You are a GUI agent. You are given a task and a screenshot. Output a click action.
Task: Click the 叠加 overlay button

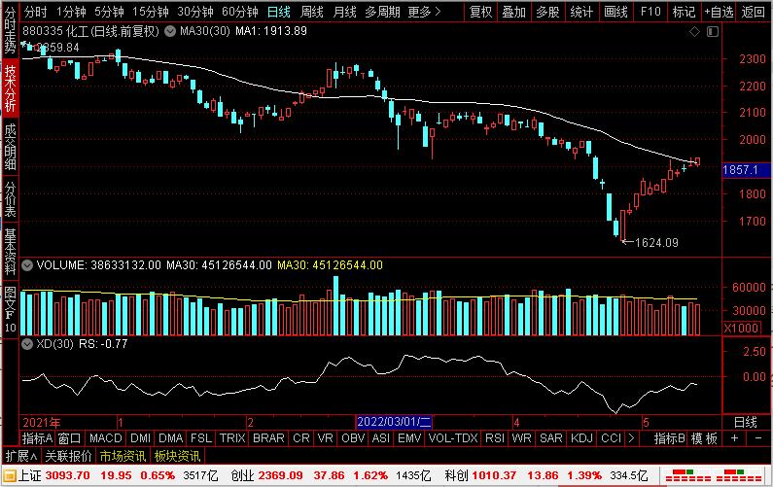click(514, 12)
